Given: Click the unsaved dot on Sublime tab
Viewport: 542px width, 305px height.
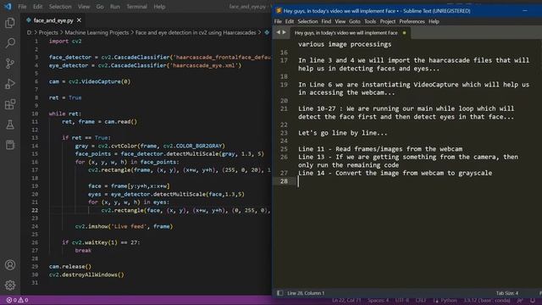Looking at the screenshot, I should [404, 33].
